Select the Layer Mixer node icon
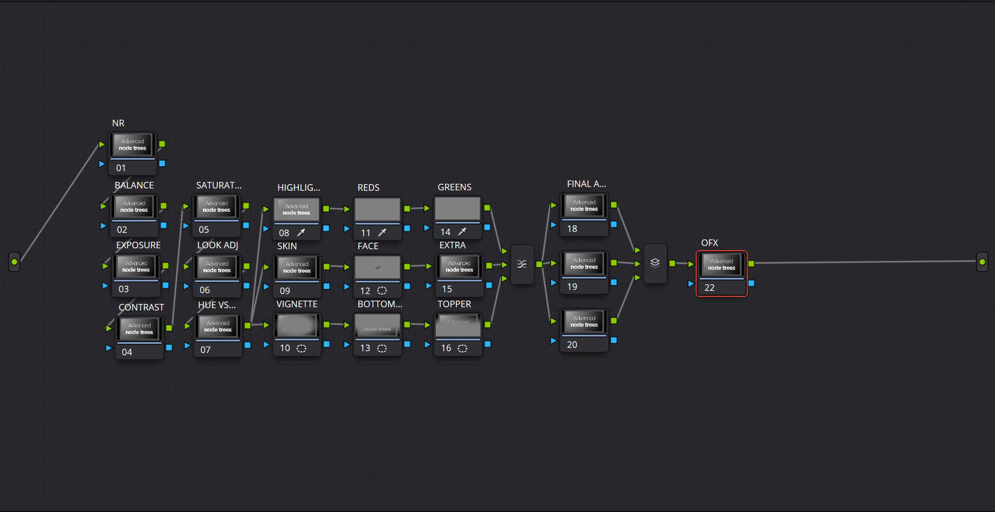The image size is (995, 512). (656, 264)
